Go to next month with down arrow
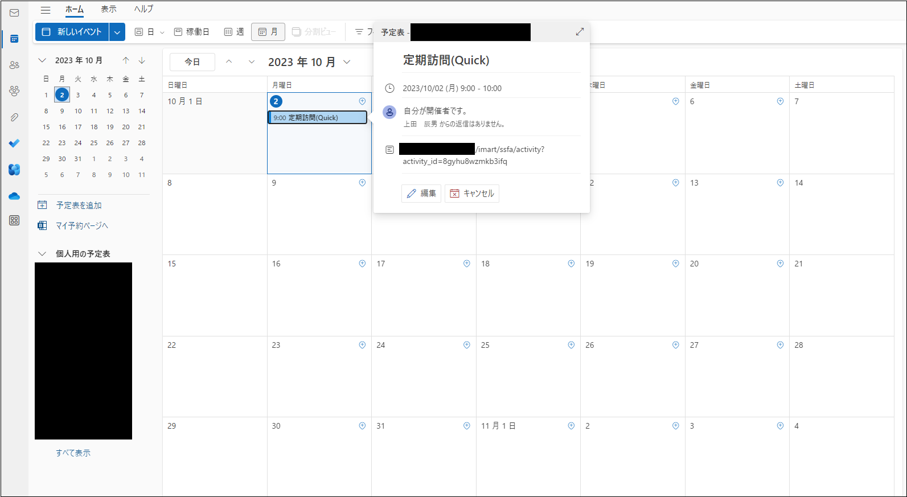 tap(142, 60)
